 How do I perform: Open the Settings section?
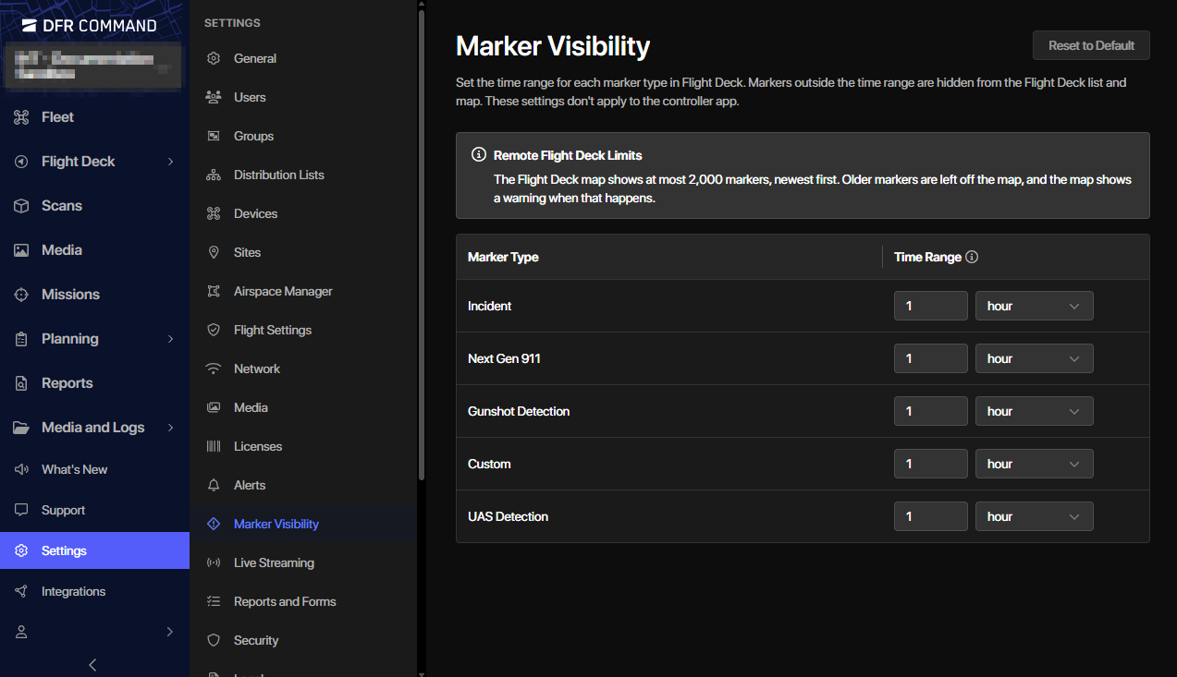(94, 550)
